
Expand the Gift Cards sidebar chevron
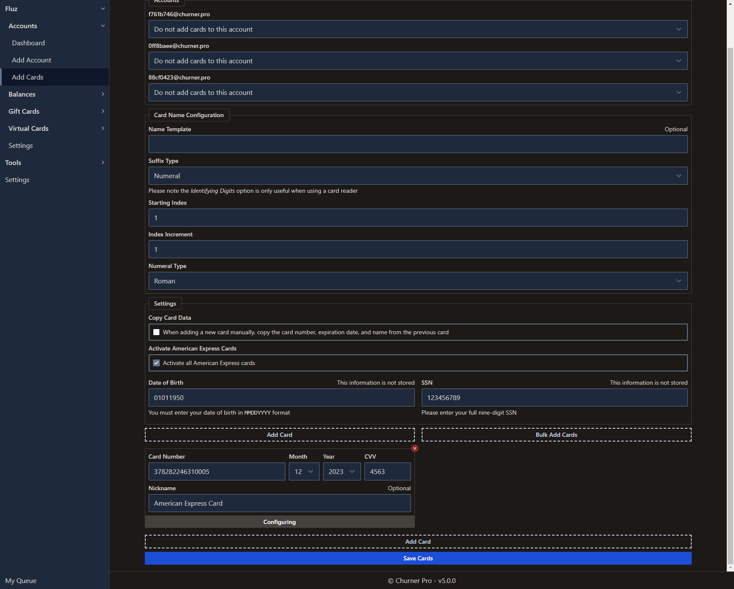point(103,111)
